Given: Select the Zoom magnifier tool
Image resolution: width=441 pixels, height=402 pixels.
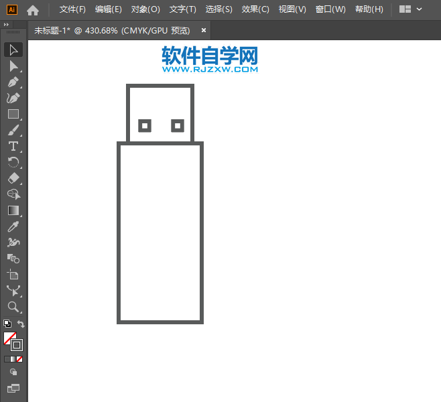Looking at the screenshot, I should (x=13, y=307).
